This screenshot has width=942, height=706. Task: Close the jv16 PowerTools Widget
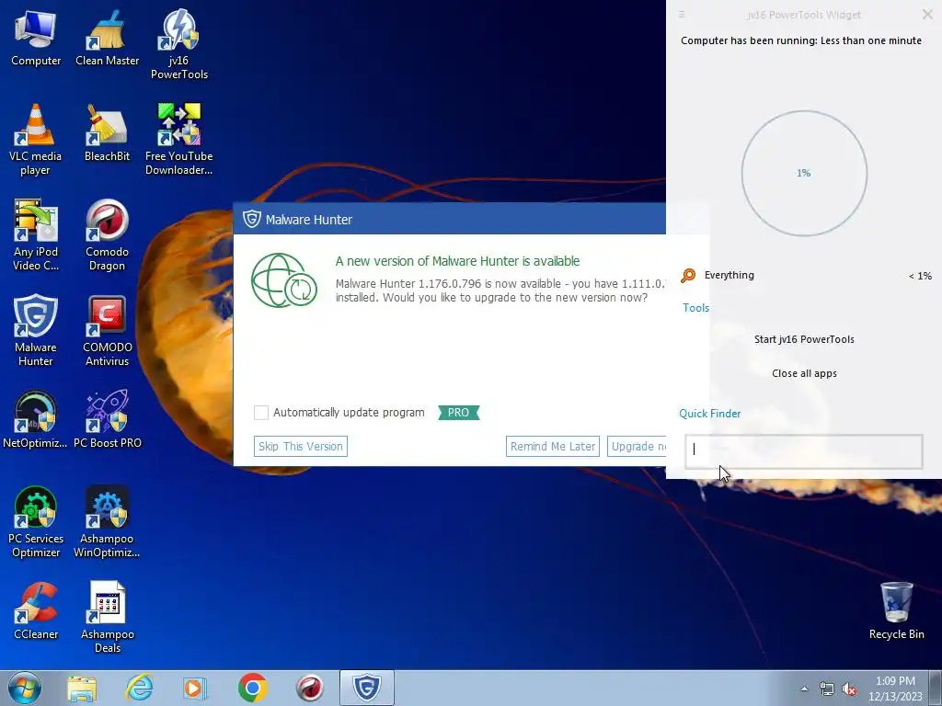[927, 15]
